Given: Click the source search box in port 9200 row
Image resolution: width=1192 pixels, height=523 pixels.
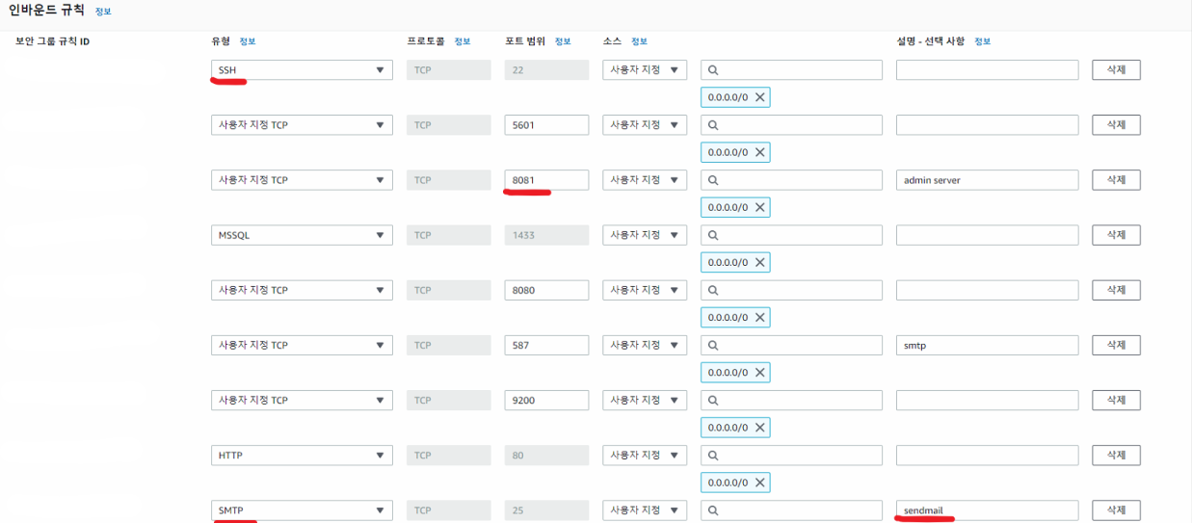Looking at the screenshot, I should click(791, 400).
